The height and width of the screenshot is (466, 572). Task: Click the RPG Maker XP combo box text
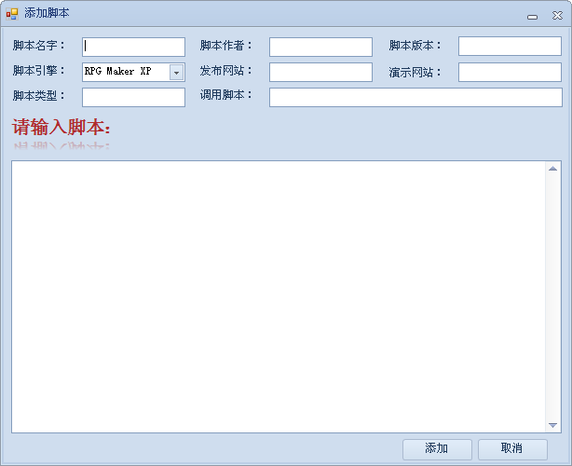click(117, 71)
